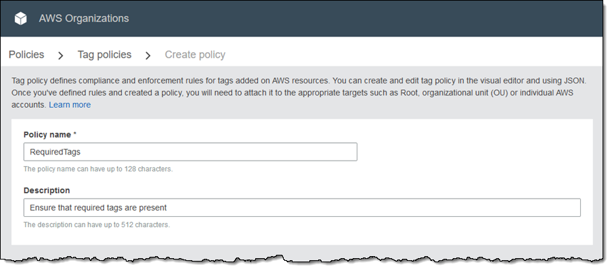Click the chevron after Policies breadcrumb
Image resolution: width=610 pixels, height=269 pixels.
pos(60,56)
